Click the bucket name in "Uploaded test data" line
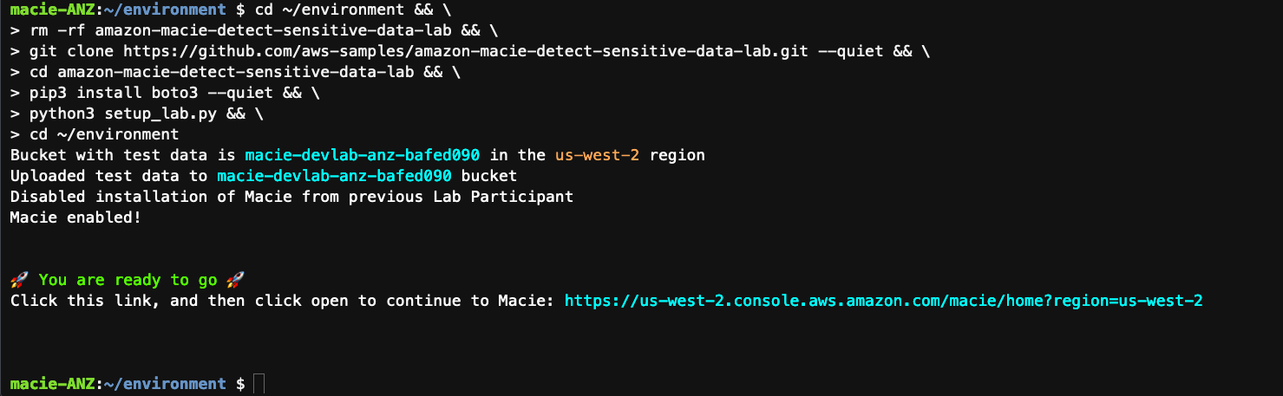The height and width of the screenshot is (396, 1283). (334, 176)
